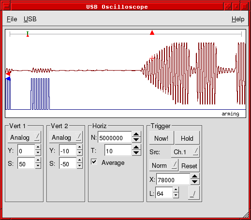Click the Vert 2 S scale input field

(68, 163)
